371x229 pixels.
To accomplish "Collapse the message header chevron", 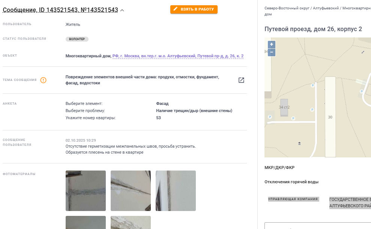I will click(x=122, y=10).
